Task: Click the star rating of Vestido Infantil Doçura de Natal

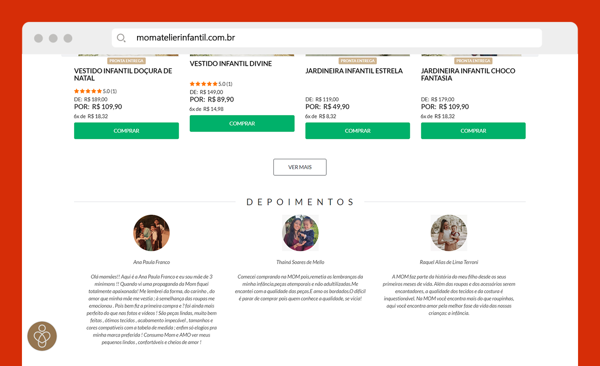Action: pos(88,91)
